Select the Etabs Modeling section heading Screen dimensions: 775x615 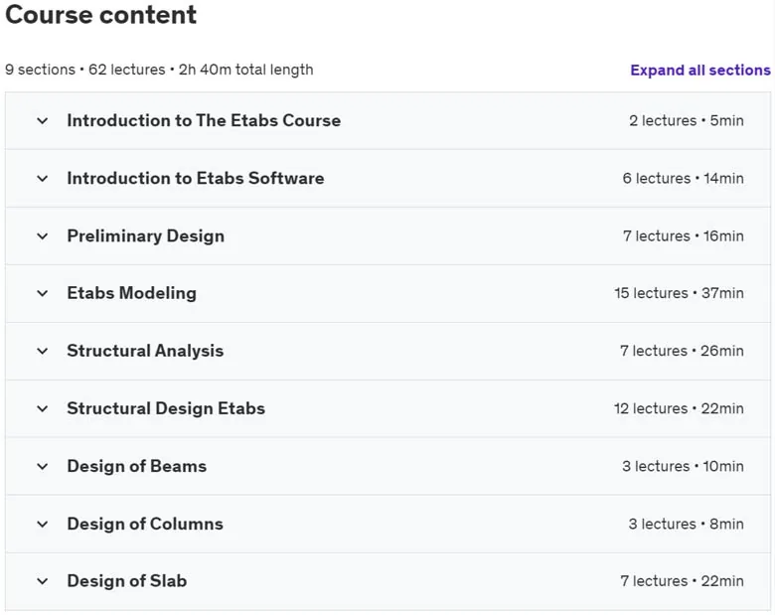(131, 293)
